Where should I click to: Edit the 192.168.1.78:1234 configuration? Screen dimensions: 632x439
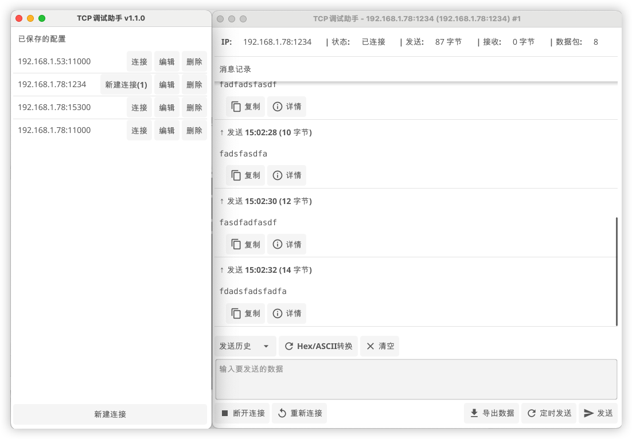pos(167,85)
